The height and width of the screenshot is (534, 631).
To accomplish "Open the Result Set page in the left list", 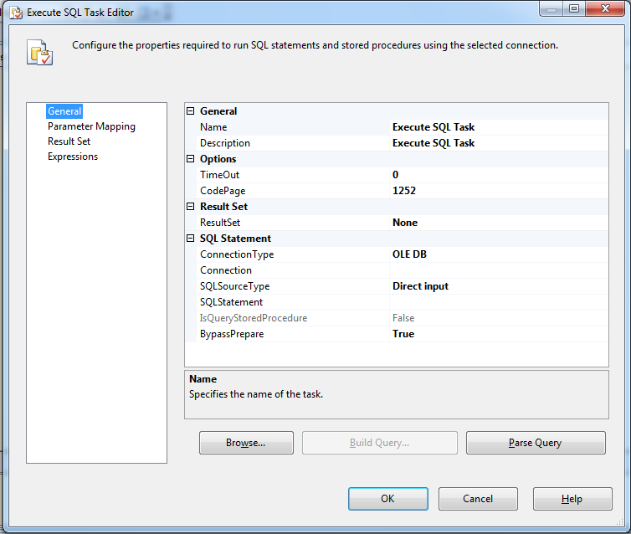I will [x=69, y=141].
